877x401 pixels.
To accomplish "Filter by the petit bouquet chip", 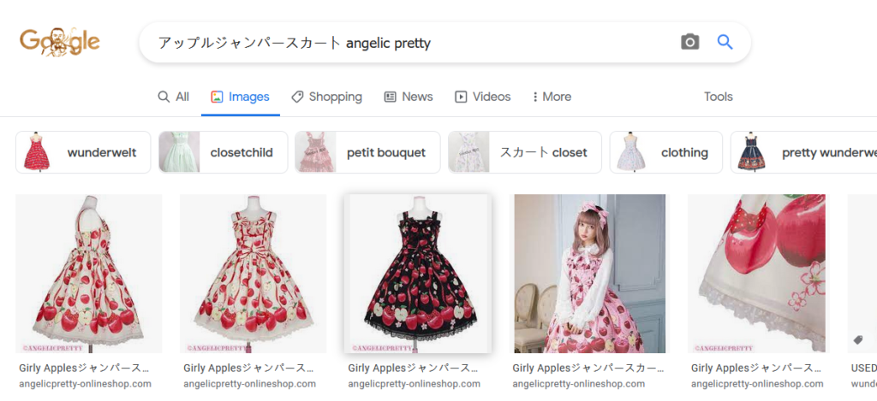I will (367, 152).
